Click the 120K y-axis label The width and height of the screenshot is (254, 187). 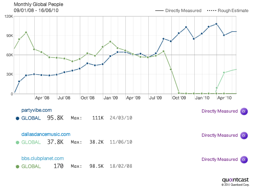(x=9, y=16)
